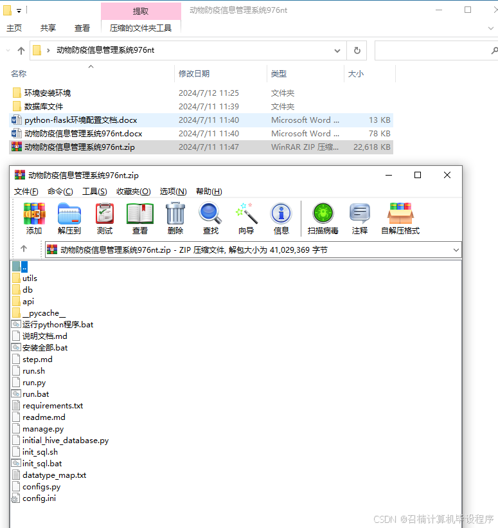The width and height of the screenshot is (498, 528).
Task: Select step.md in archive
Action: tap(33, 360)
